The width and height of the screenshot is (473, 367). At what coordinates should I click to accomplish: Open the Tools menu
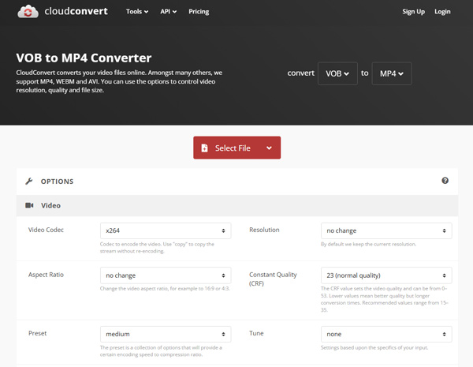pyautogui.click(x=137, y=12)
